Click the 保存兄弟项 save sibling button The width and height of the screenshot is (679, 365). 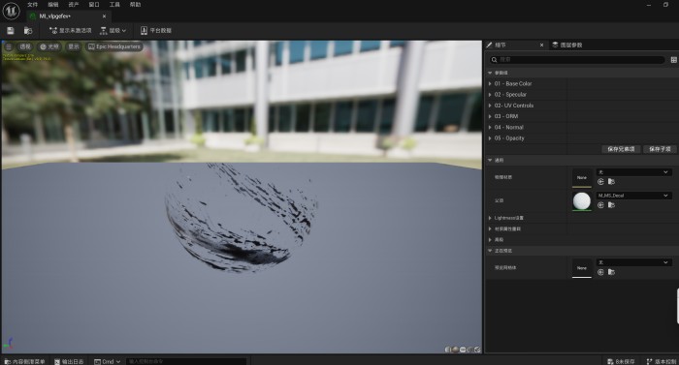point(621,149)
